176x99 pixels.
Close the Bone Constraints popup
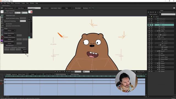25,52
